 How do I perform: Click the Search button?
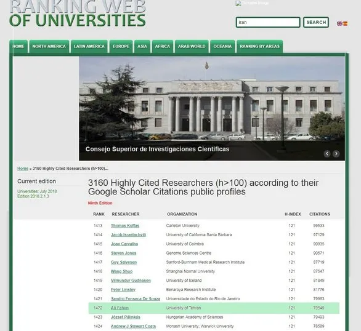pos(316,22)
